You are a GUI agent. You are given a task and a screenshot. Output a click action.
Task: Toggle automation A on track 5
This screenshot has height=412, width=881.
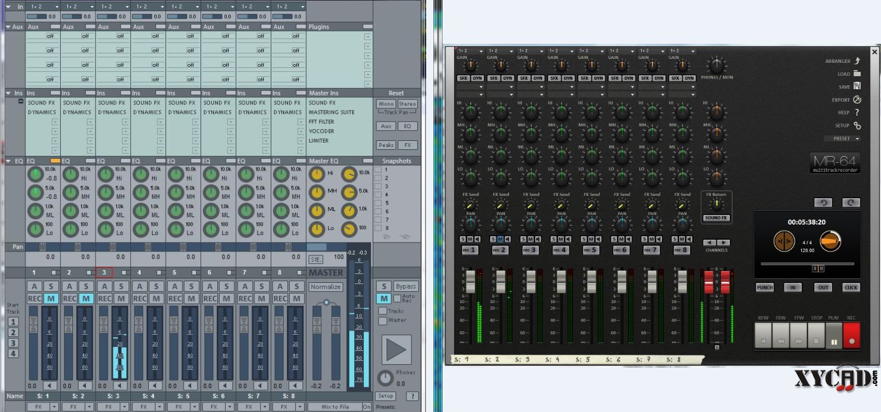click(x=175, y=286)
